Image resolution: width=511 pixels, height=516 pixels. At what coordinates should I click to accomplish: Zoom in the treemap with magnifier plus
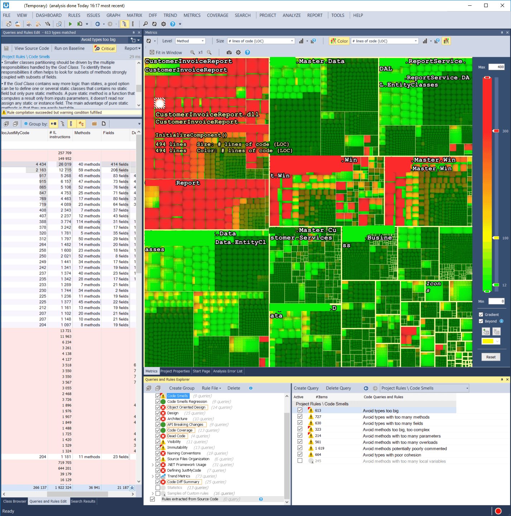pos(193,52)
